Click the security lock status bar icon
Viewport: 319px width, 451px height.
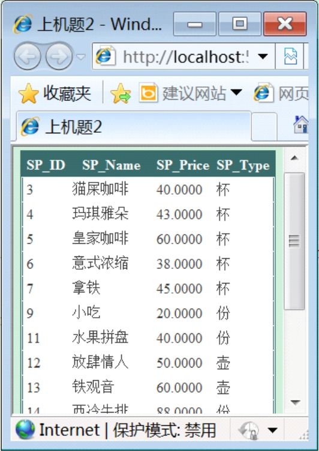coord(250,431)
